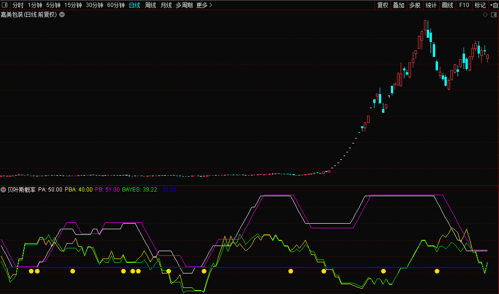The image size is (499, 294).
Task: Switch to the 分时 chart tab
Action: point(18,5)
